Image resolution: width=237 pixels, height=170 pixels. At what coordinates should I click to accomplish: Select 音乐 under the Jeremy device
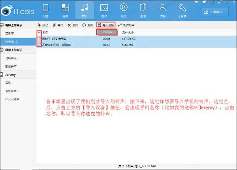tap(18, 83)
